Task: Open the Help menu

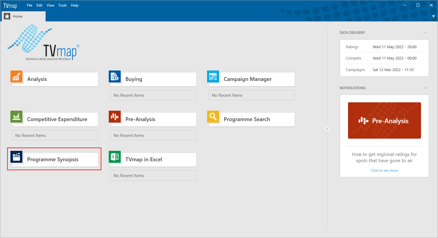Action: [74, 5]
